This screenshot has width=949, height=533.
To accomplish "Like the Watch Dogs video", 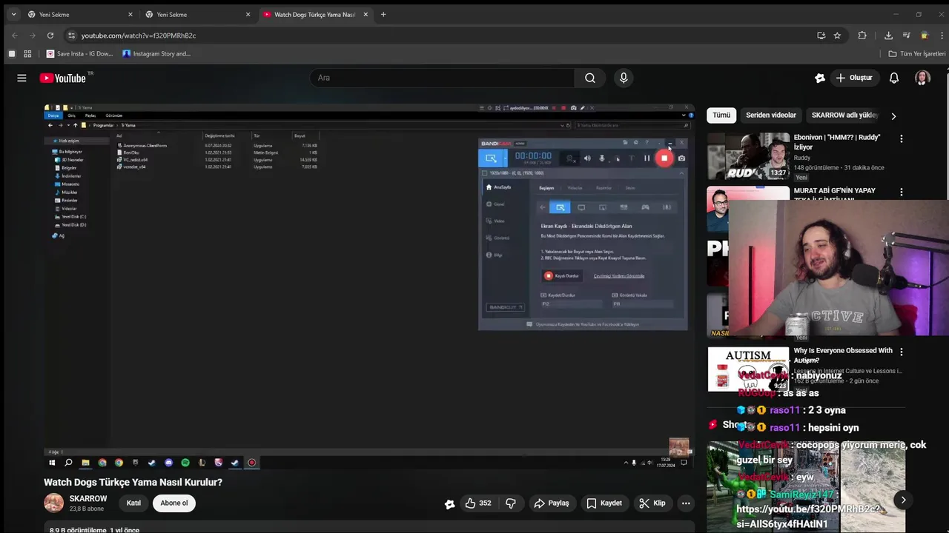I will tap(477, 503).
